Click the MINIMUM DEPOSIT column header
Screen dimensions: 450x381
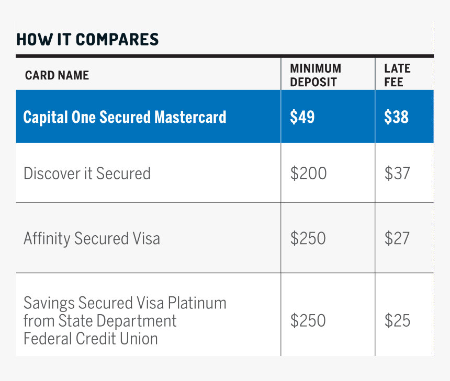tap(316, 75)
